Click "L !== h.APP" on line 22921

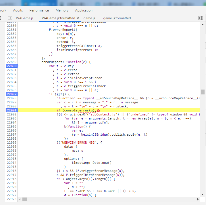[x=74, y=191]
